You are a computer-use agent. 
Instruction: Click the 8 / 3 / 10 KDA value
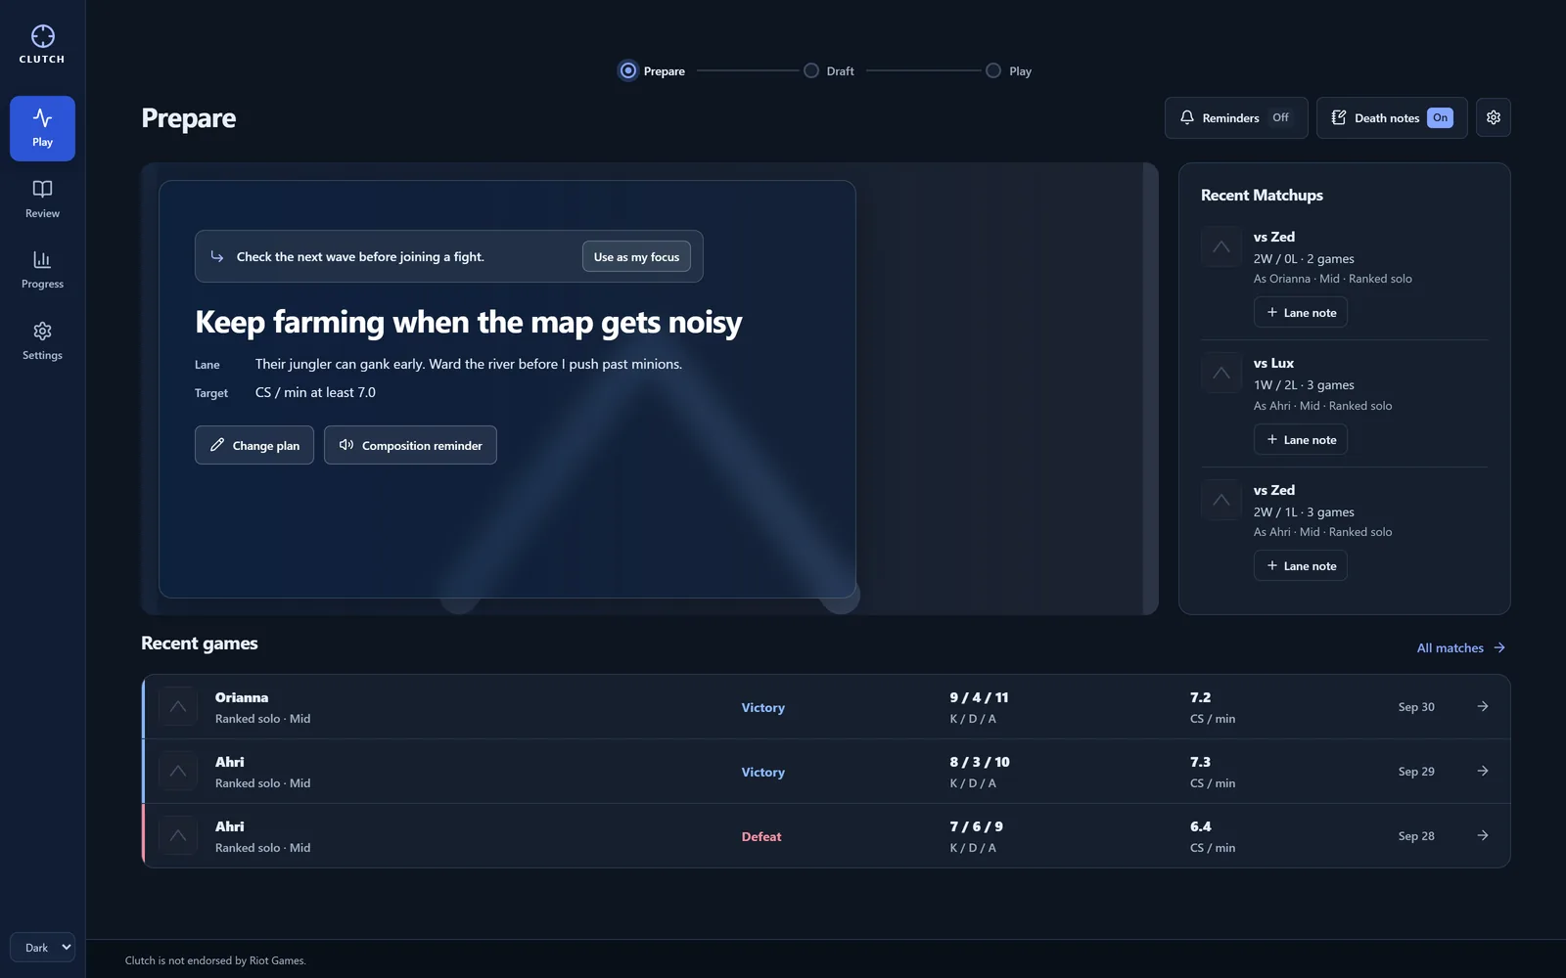click(980, 762)
